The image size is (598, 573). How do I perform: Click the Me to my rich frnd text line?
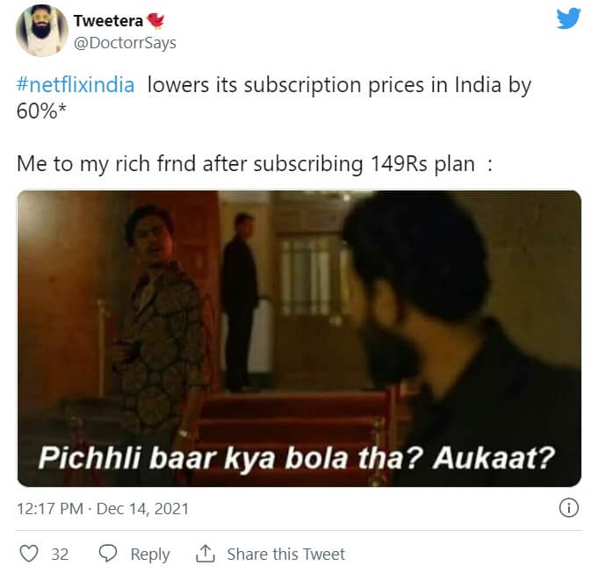[x=255, y=164]
